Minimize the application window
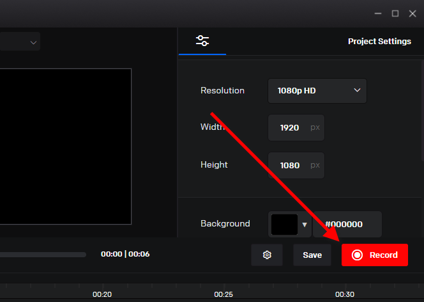 click(378, 13)
